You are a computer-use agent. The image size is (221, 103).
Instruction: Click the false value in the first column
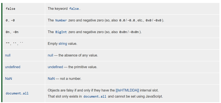tap(10, 9)
